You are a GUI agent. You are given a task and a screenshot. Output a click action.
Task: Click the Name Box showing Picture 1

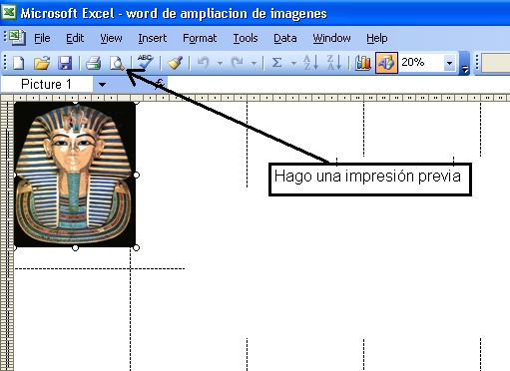tap(47, 84)
